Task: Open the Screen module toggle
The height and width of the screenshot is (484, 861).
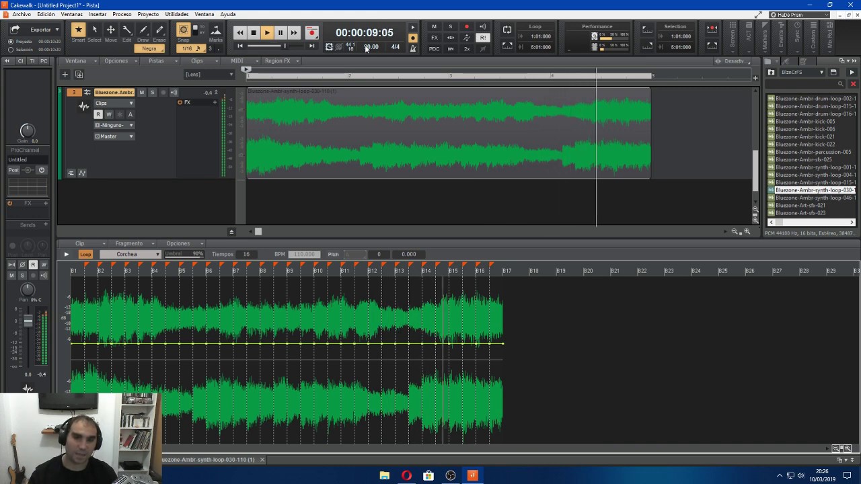Action: coord(733,36)
